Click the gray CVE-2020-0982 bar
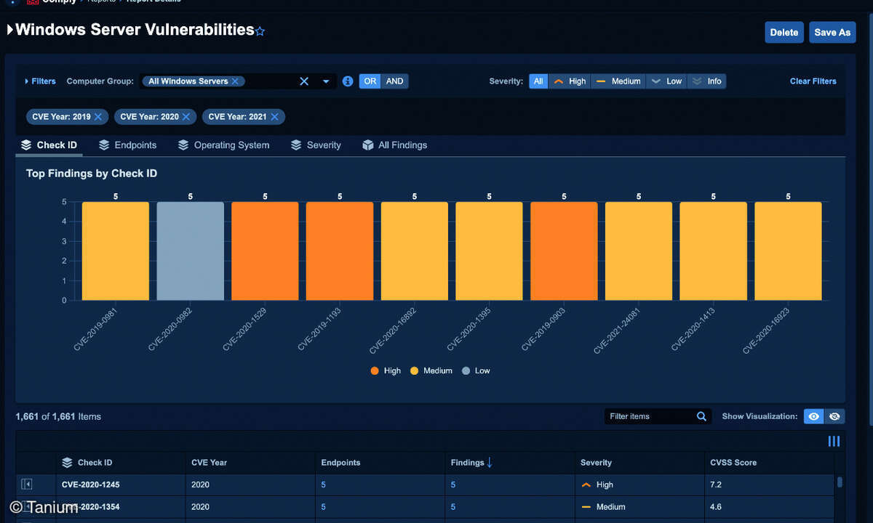 191,251
